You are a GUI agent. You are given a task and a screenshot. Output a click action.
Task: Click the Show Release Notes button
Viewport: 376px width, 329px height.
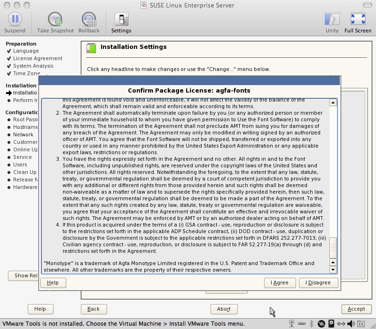[x=23, y=276]
